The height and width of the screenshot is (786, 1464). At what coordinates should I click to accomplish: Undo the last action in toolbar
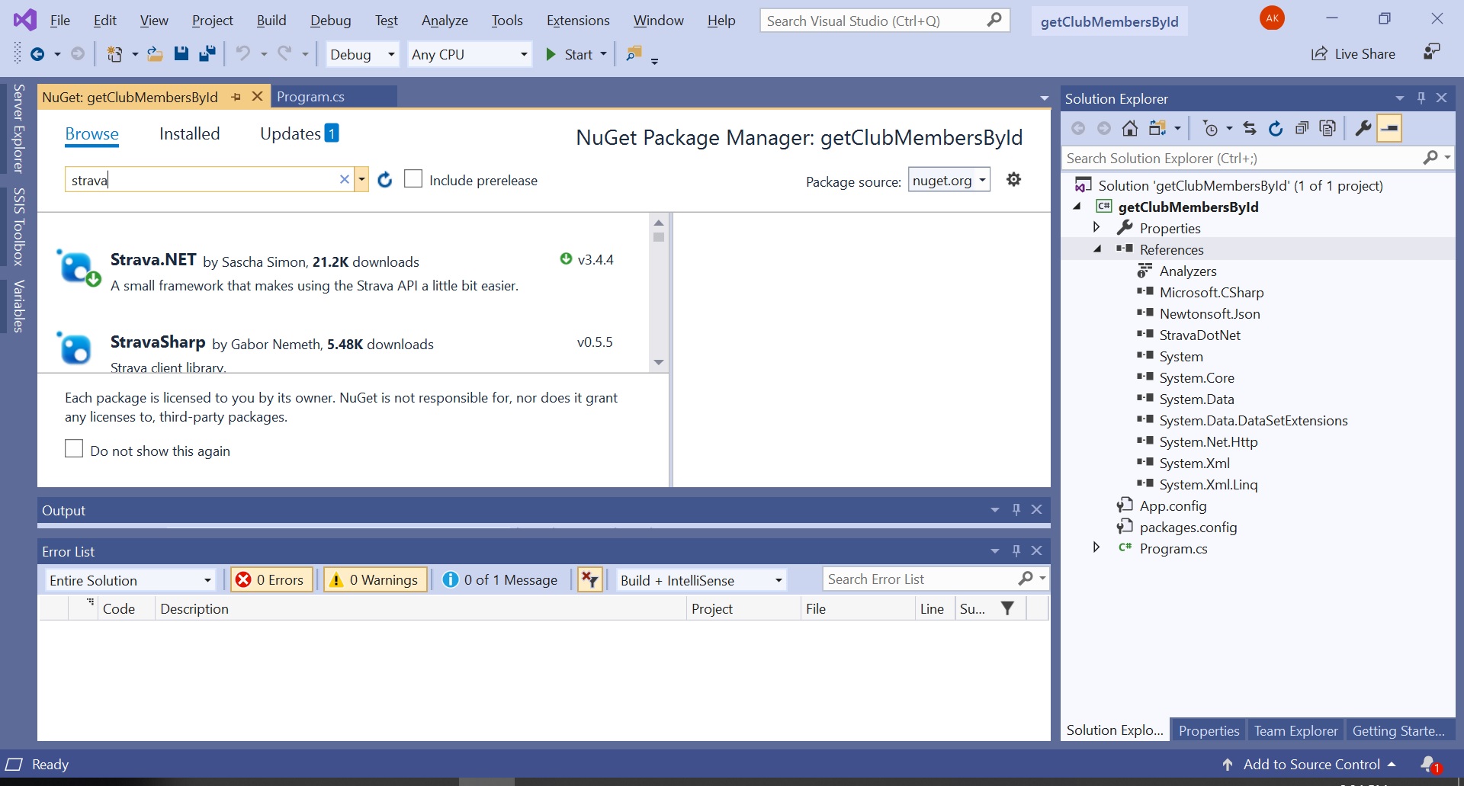pos(242,53)
